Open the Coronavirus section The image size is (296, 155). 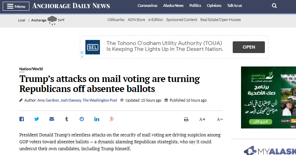coord(147,6)
